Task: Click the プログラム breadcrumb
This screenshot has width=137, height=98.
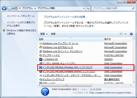Action: tap(27, 8)
